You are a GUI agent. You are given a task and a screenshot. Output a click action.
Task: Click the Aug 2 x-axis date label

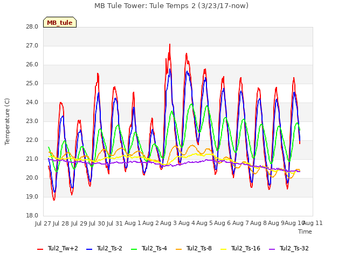coord(151,223)
